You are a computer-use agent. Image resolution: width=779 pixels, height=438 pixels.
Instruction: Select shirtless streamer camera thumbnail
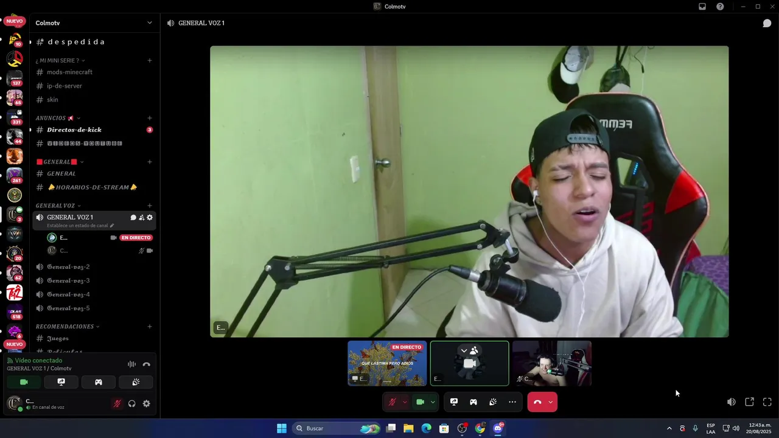[552, 363]
